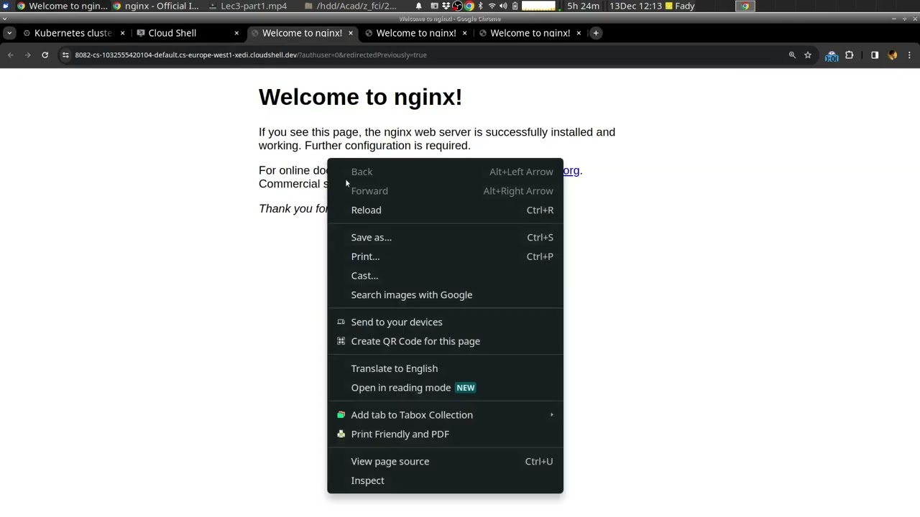The width and height of the screenshot is (920, 517).
Task: Open Chrome three-dot menu
Action: 909,55
